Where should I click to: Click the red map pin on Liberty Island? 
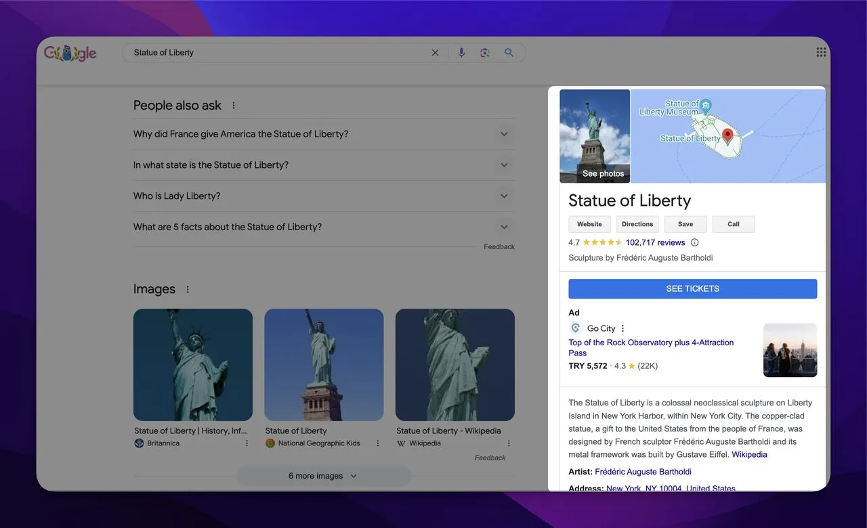(728, 137)
